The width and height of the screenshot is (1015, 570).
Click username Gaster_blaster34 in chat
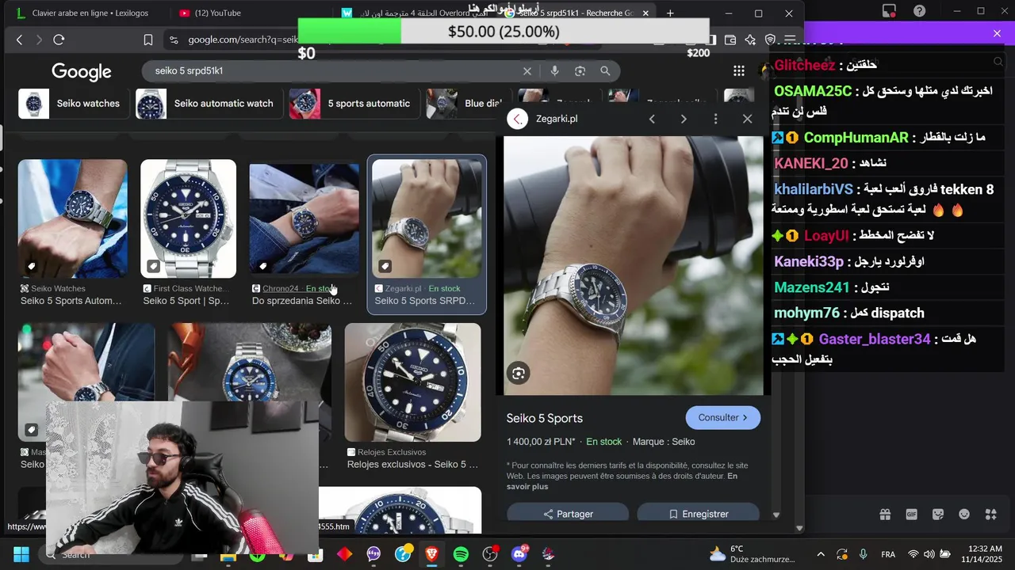(x=875, y=339)
